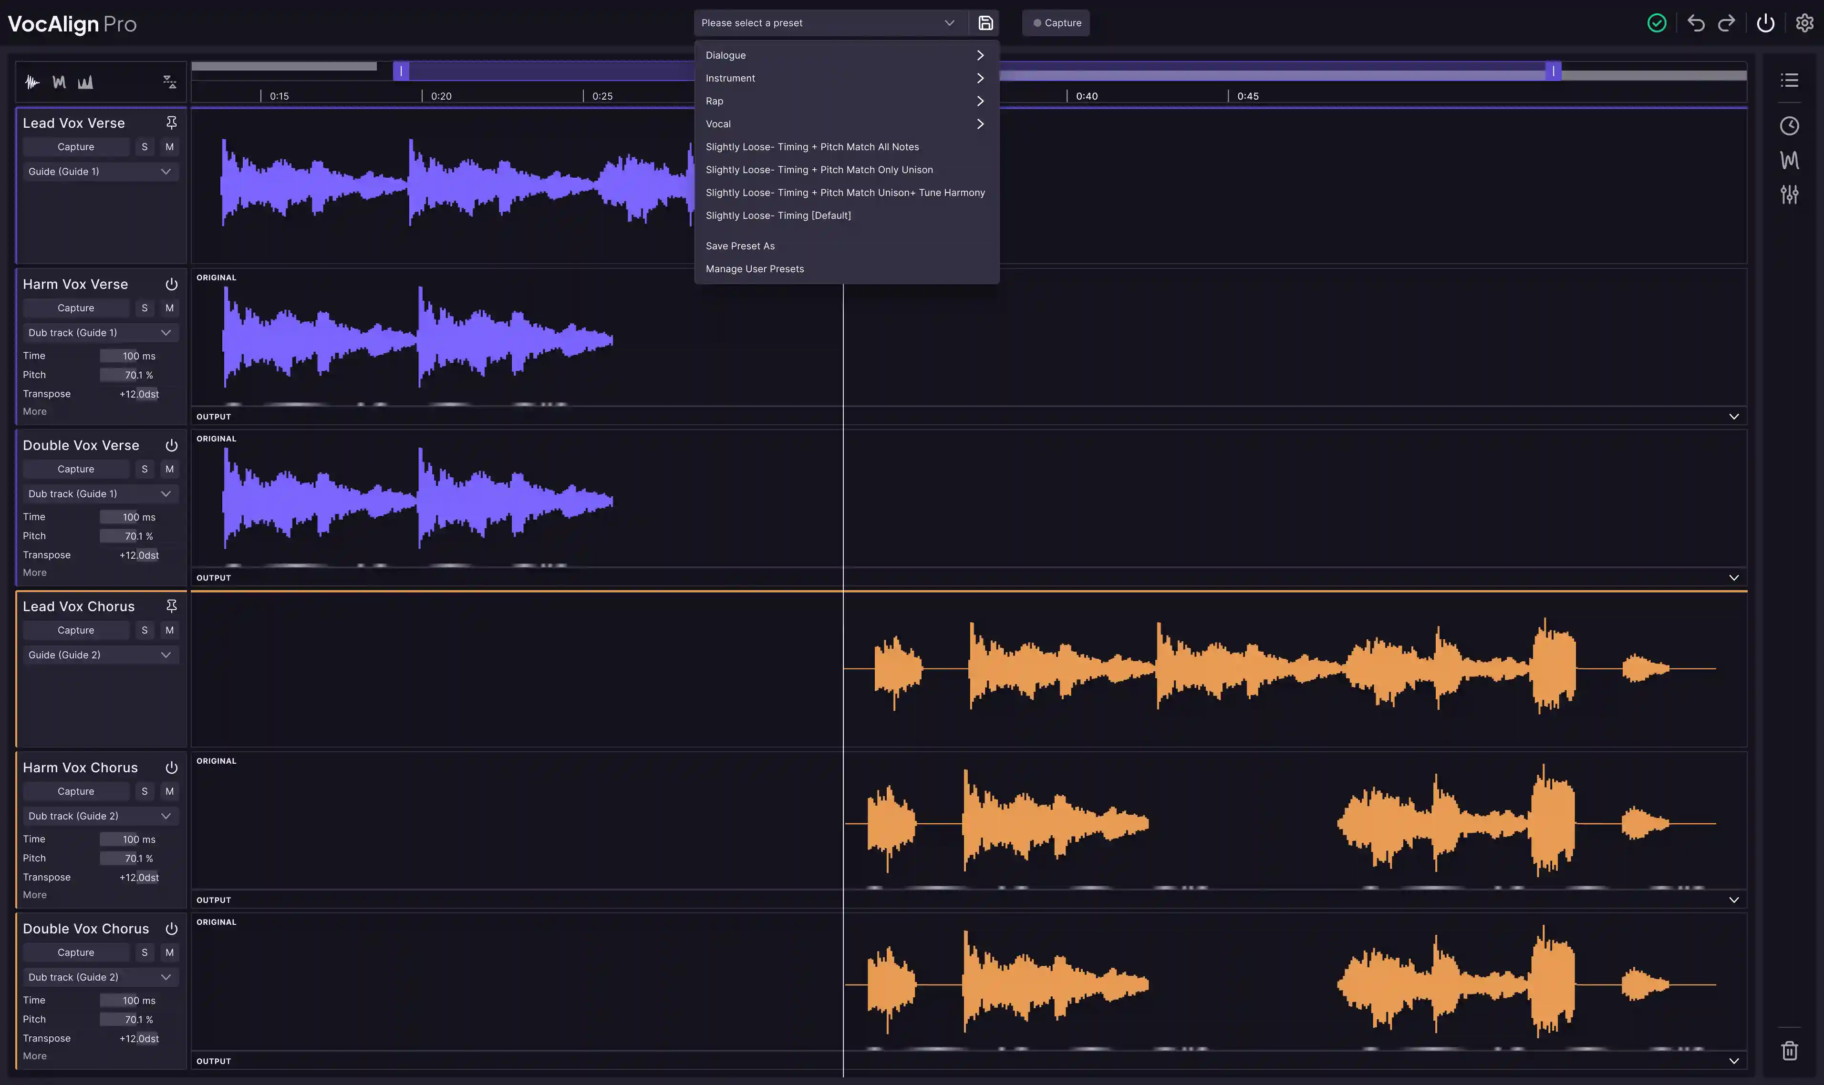Open the Dialogue preset submenu
1824x1085 pixels.
[x=846, y=56]
